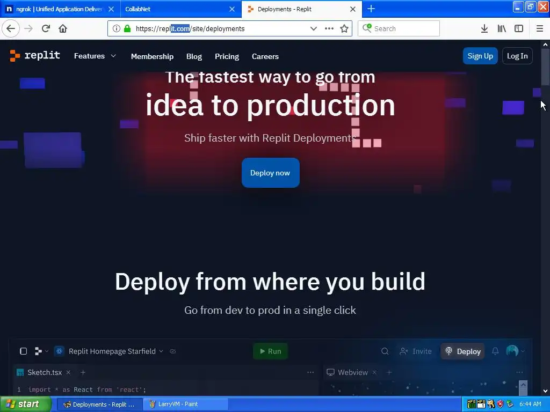Switch to LarryVM - Paint taskbar item

186,404
